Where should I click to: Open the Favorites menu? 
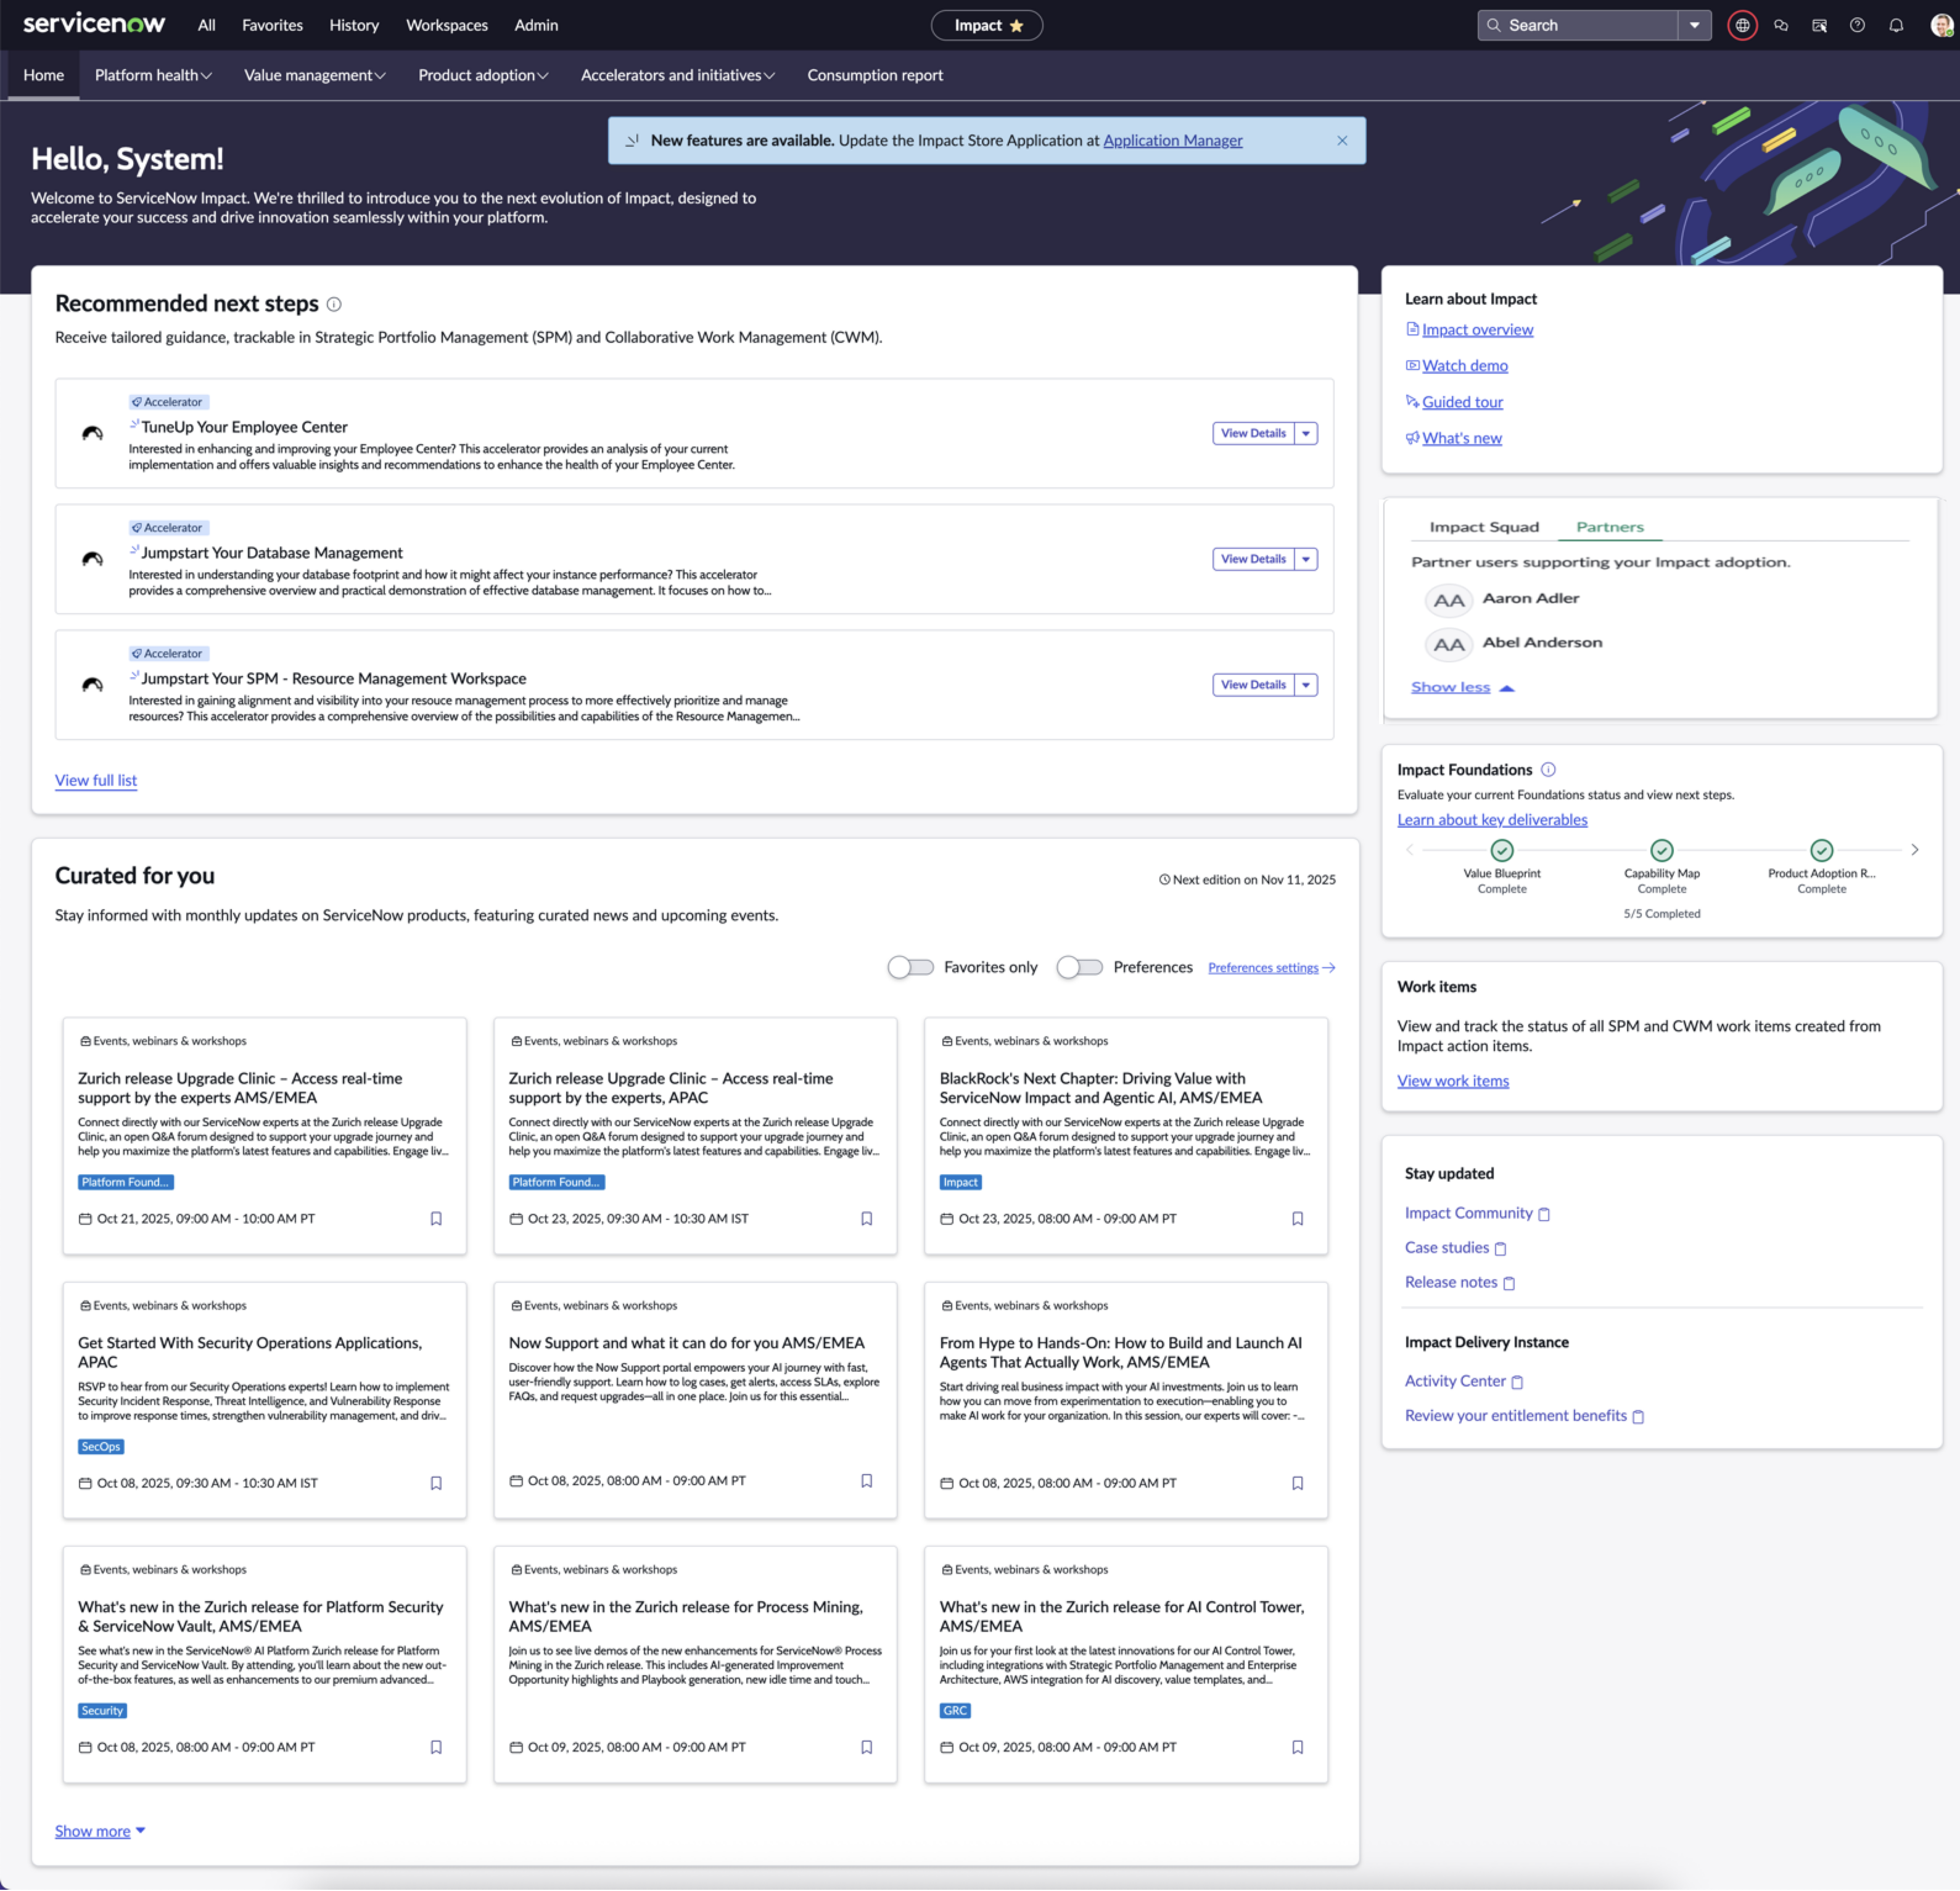(x=272, y=25)
